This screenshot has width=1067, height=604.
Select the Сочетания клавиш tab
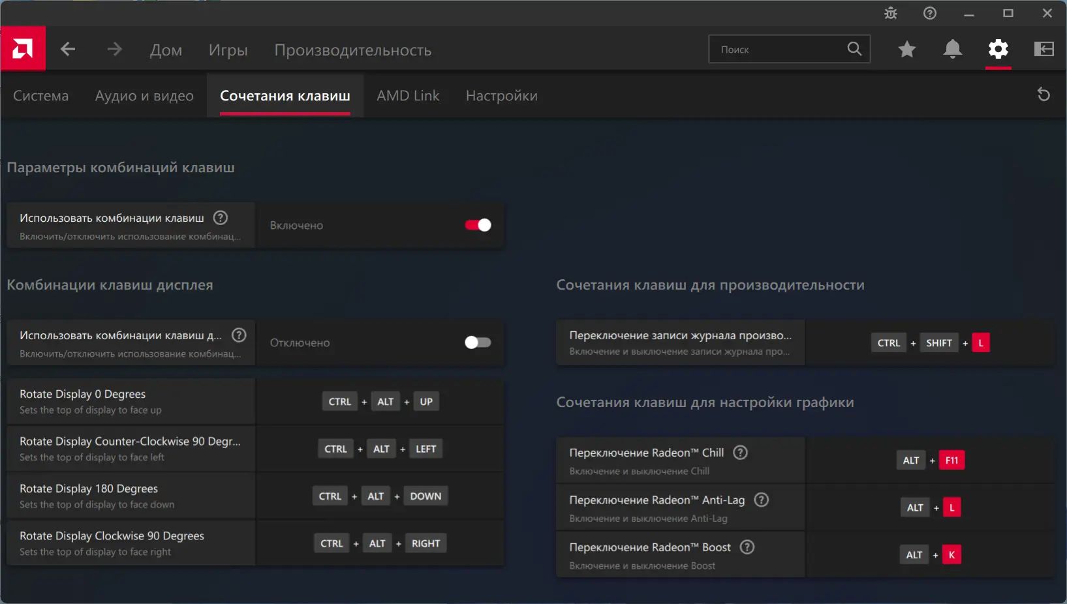285,96
